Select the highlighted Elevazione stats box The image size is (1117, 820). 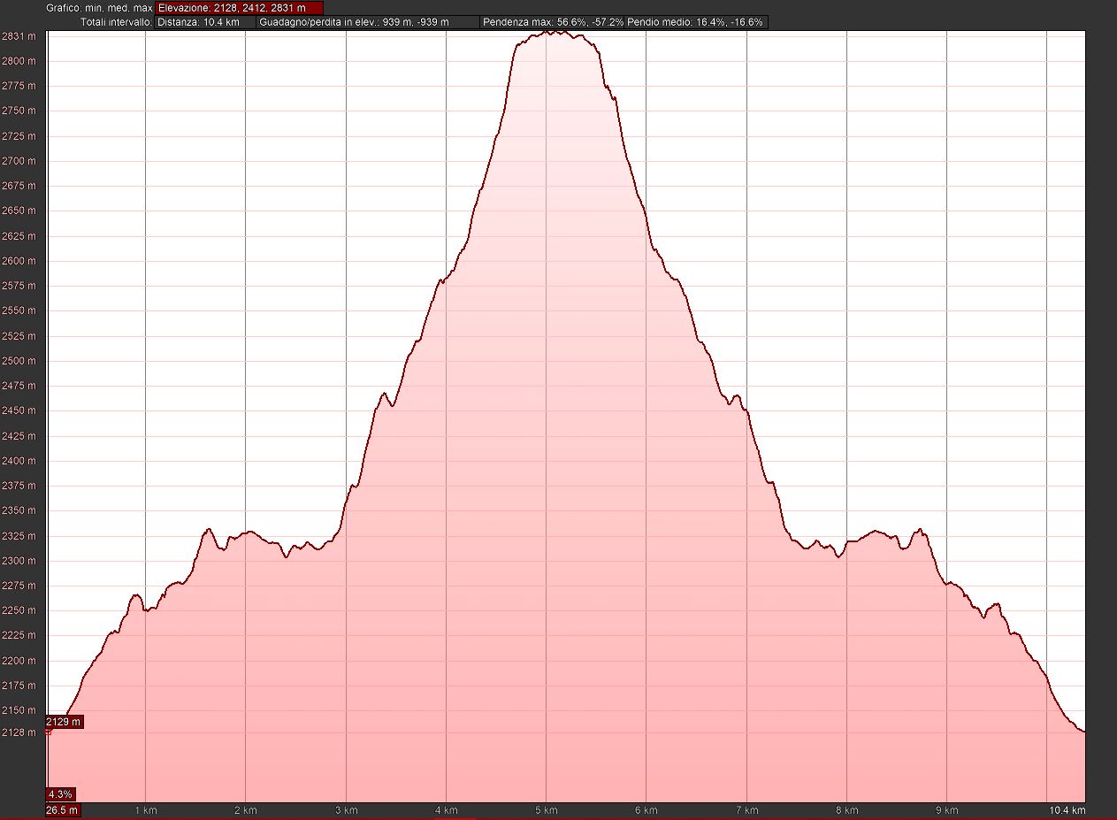239,8
